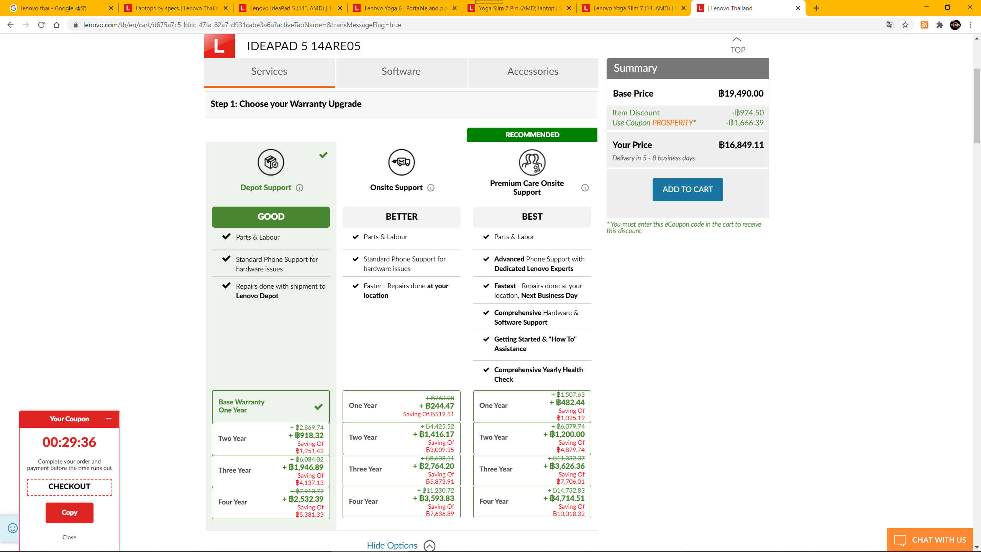This screenshot has width=981, height=552.
Task: Click the browser forward arrow
Action: coord(26,25)
